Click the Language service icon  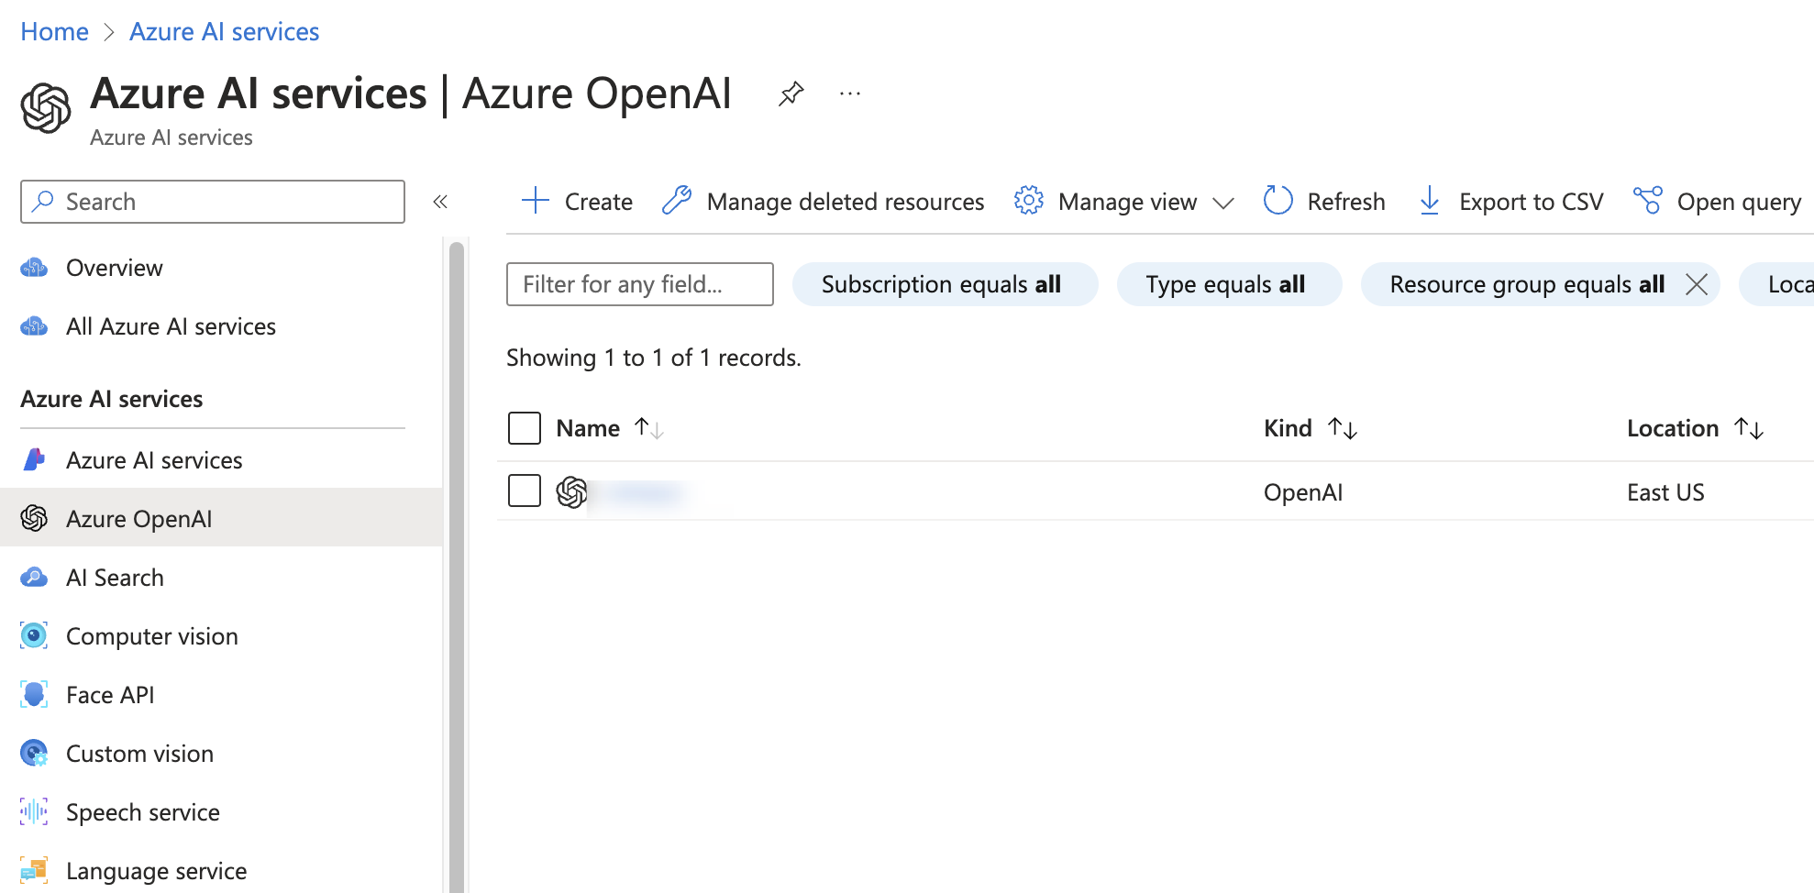click(34, 870)
